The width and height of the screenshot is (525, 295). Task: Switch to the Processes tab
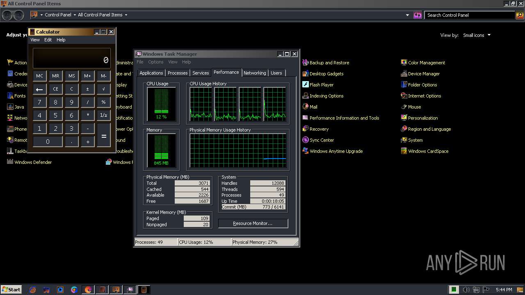click(x=178, y=73)
